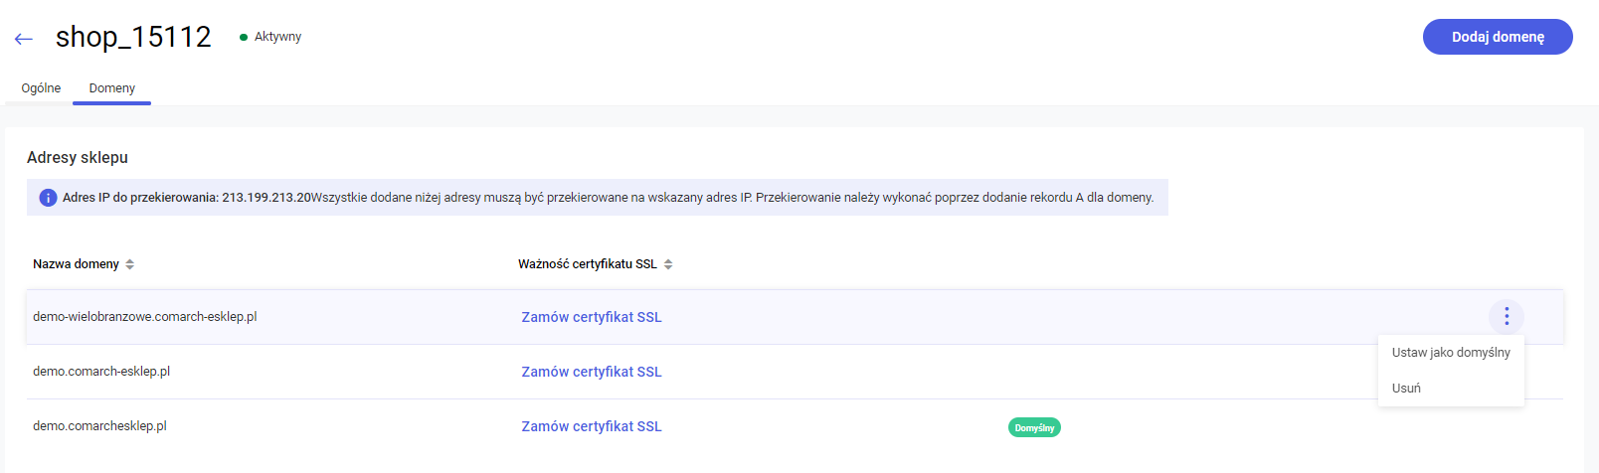Sort by Ważność certyfikatu SSL arrows
This screenshot has width=1599, height=473.
pos(668,264)
